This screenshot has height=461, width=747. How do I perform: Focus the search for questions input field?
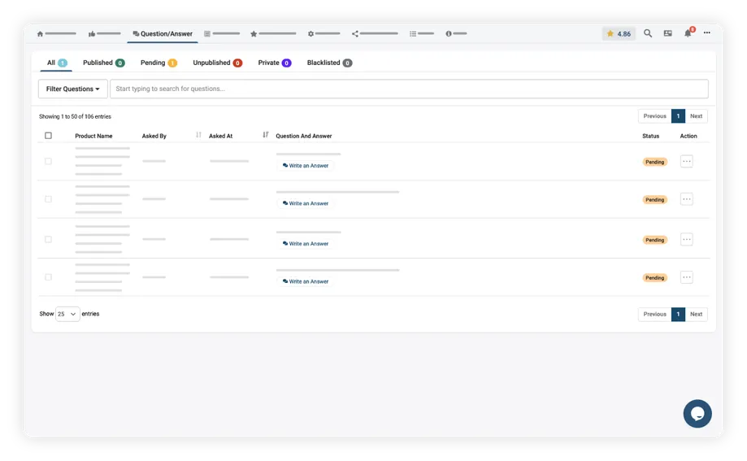point(409,89)
